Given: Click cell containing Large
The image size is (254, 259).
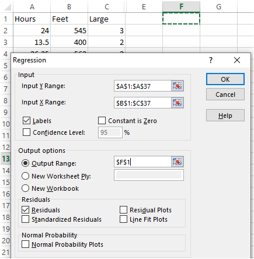Looking at the screenshot, I should (x=107, y=19).
